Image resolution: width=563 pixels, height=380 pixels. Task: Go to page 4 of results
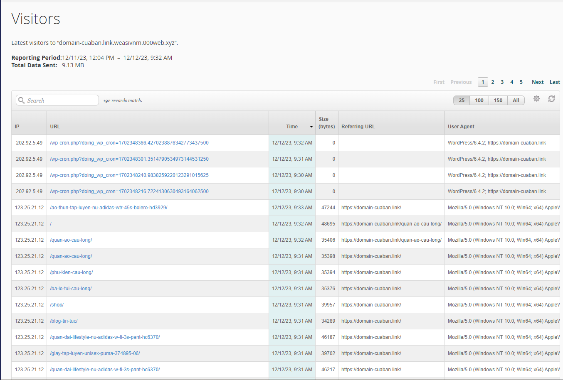click(x=512, y=82)
